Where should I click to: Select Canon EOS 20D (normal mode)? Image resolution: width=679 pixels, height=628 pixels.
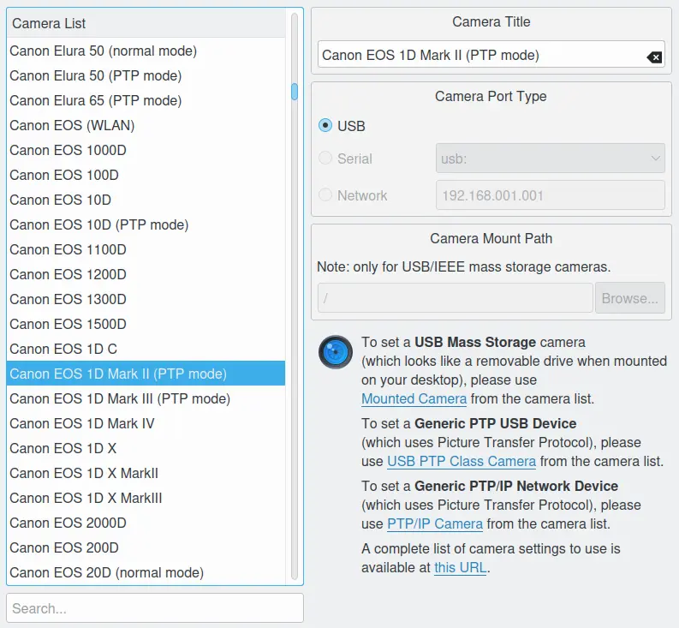pos(146,572)
